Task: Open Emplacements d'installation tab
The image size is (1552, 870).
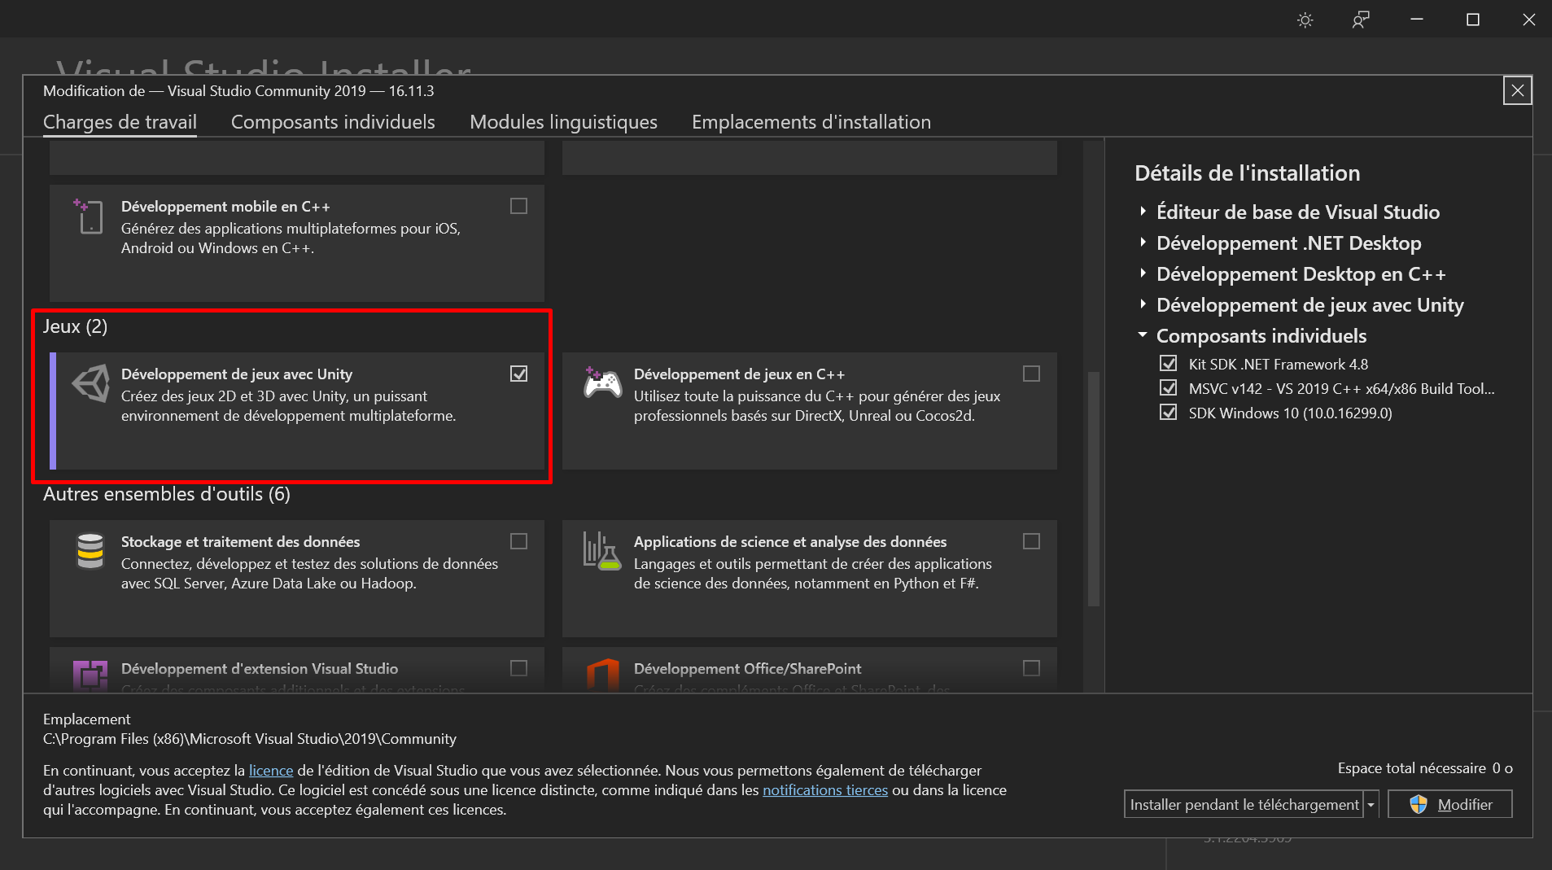Action: click(x=811, y=122)
